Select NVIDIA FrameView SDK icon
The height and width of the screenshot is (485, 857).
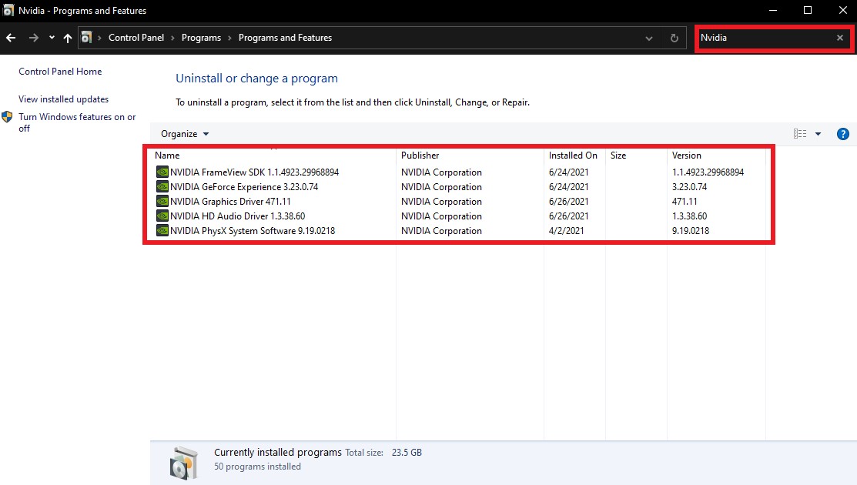[x=162, y=172]
